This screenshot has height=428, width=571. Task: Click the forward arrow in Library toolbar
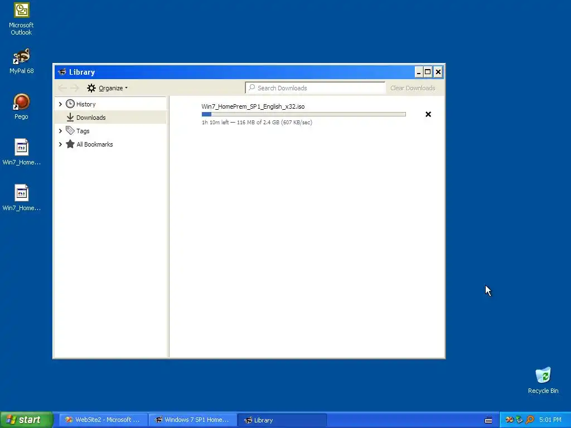point(75,88)
